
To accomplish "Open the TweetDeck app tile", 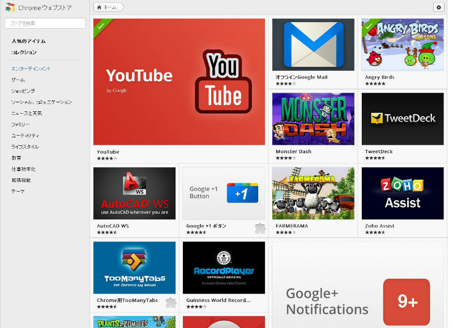I will (403, 119).
